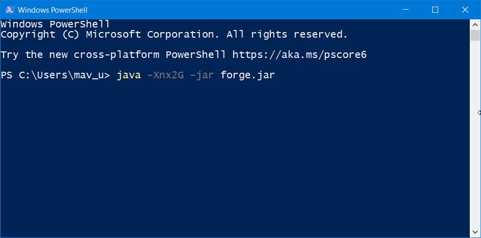The image size is (481, 238).
Task: Click the scrollbar down arrow
Action: pos(475,232)
